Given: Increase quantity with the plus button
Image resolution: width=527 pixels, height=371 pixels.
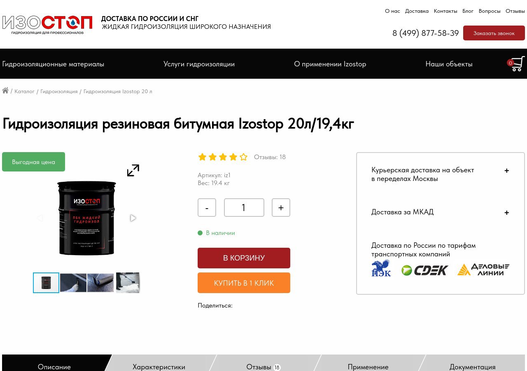Looking at the screenshot, I should [x=281, y=207].
